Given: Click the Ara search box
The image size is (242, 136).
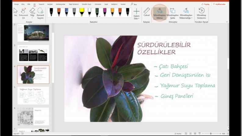Looking at the screenshot, I should tap(134, 4).
